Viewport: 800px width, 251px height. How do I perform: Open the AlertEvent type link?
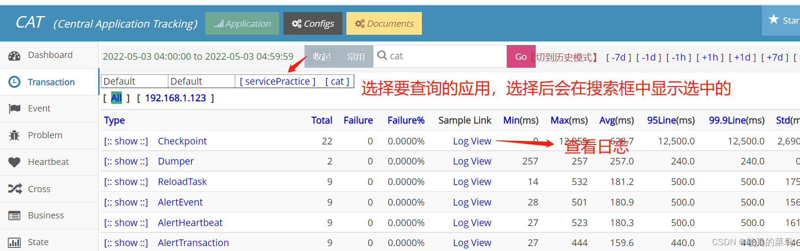(180, 202)
